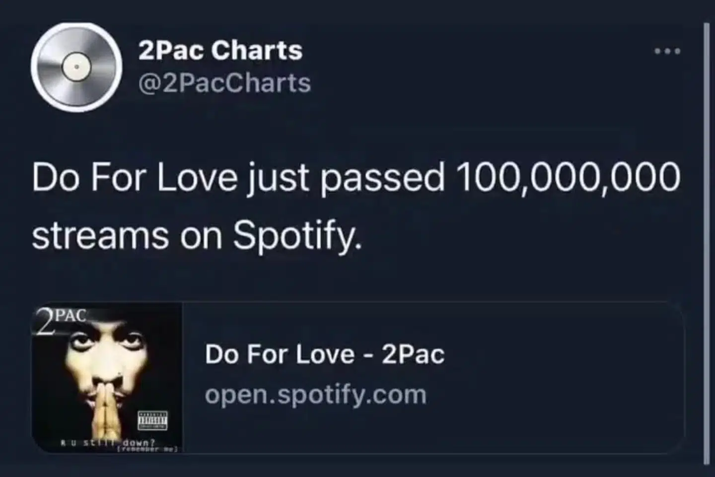Image resolution: width=715 pixels, height=477 pixels.
Task: Select the 2Pac Charts display name
Action: tap(220, 50)
